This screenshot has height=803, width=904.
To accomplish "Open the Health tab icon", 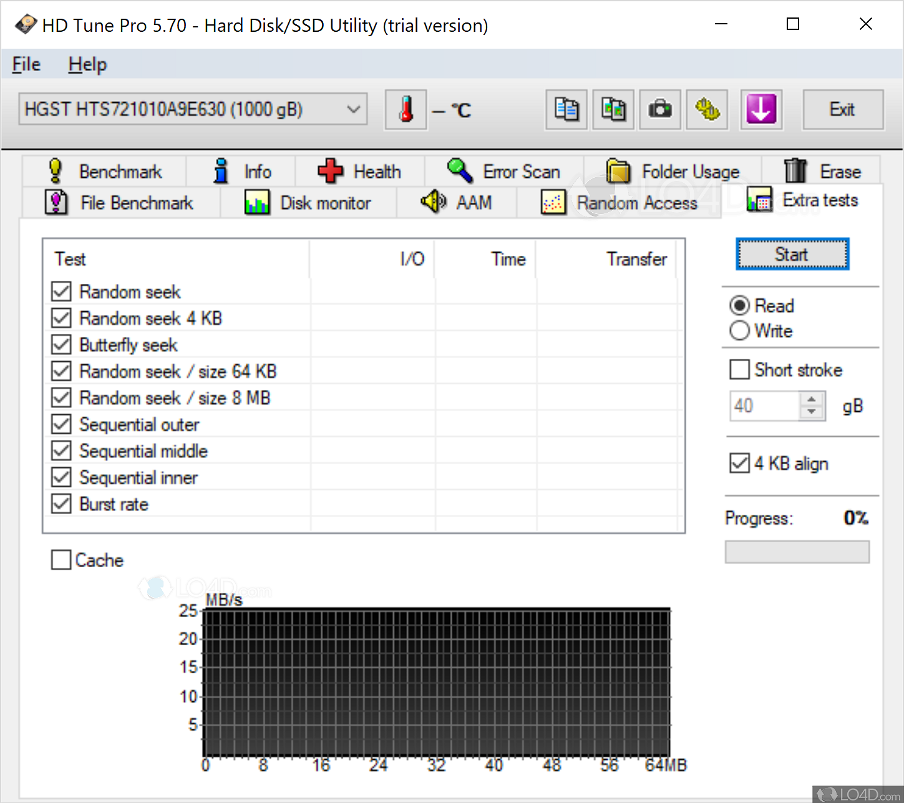I will pyautogui.click(x=331, y=171).
